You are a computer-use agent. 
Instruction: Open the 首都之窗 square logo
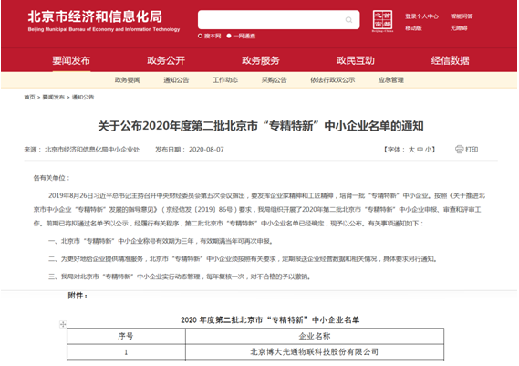382,20
